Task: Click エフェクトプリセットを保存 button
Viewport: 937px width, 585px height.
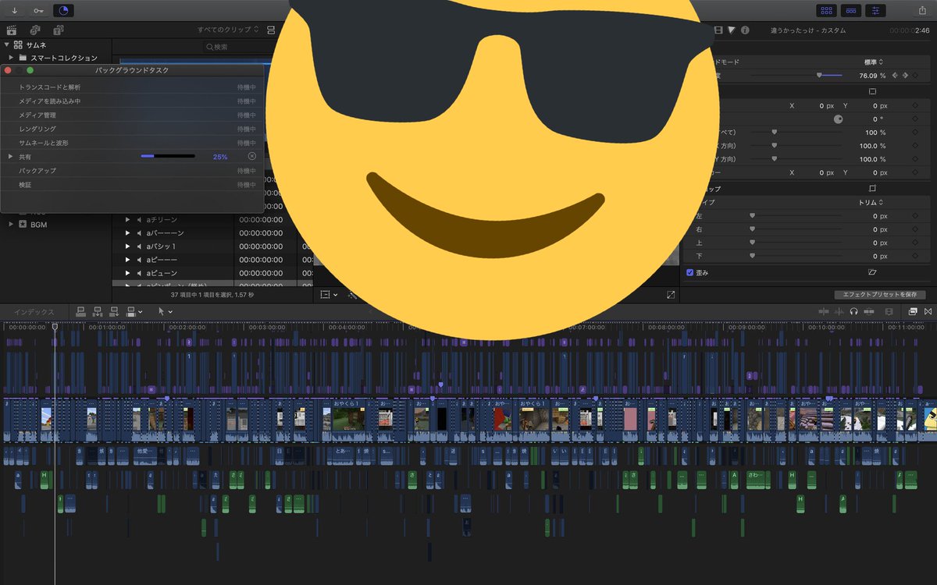Action: coord(880,295)
